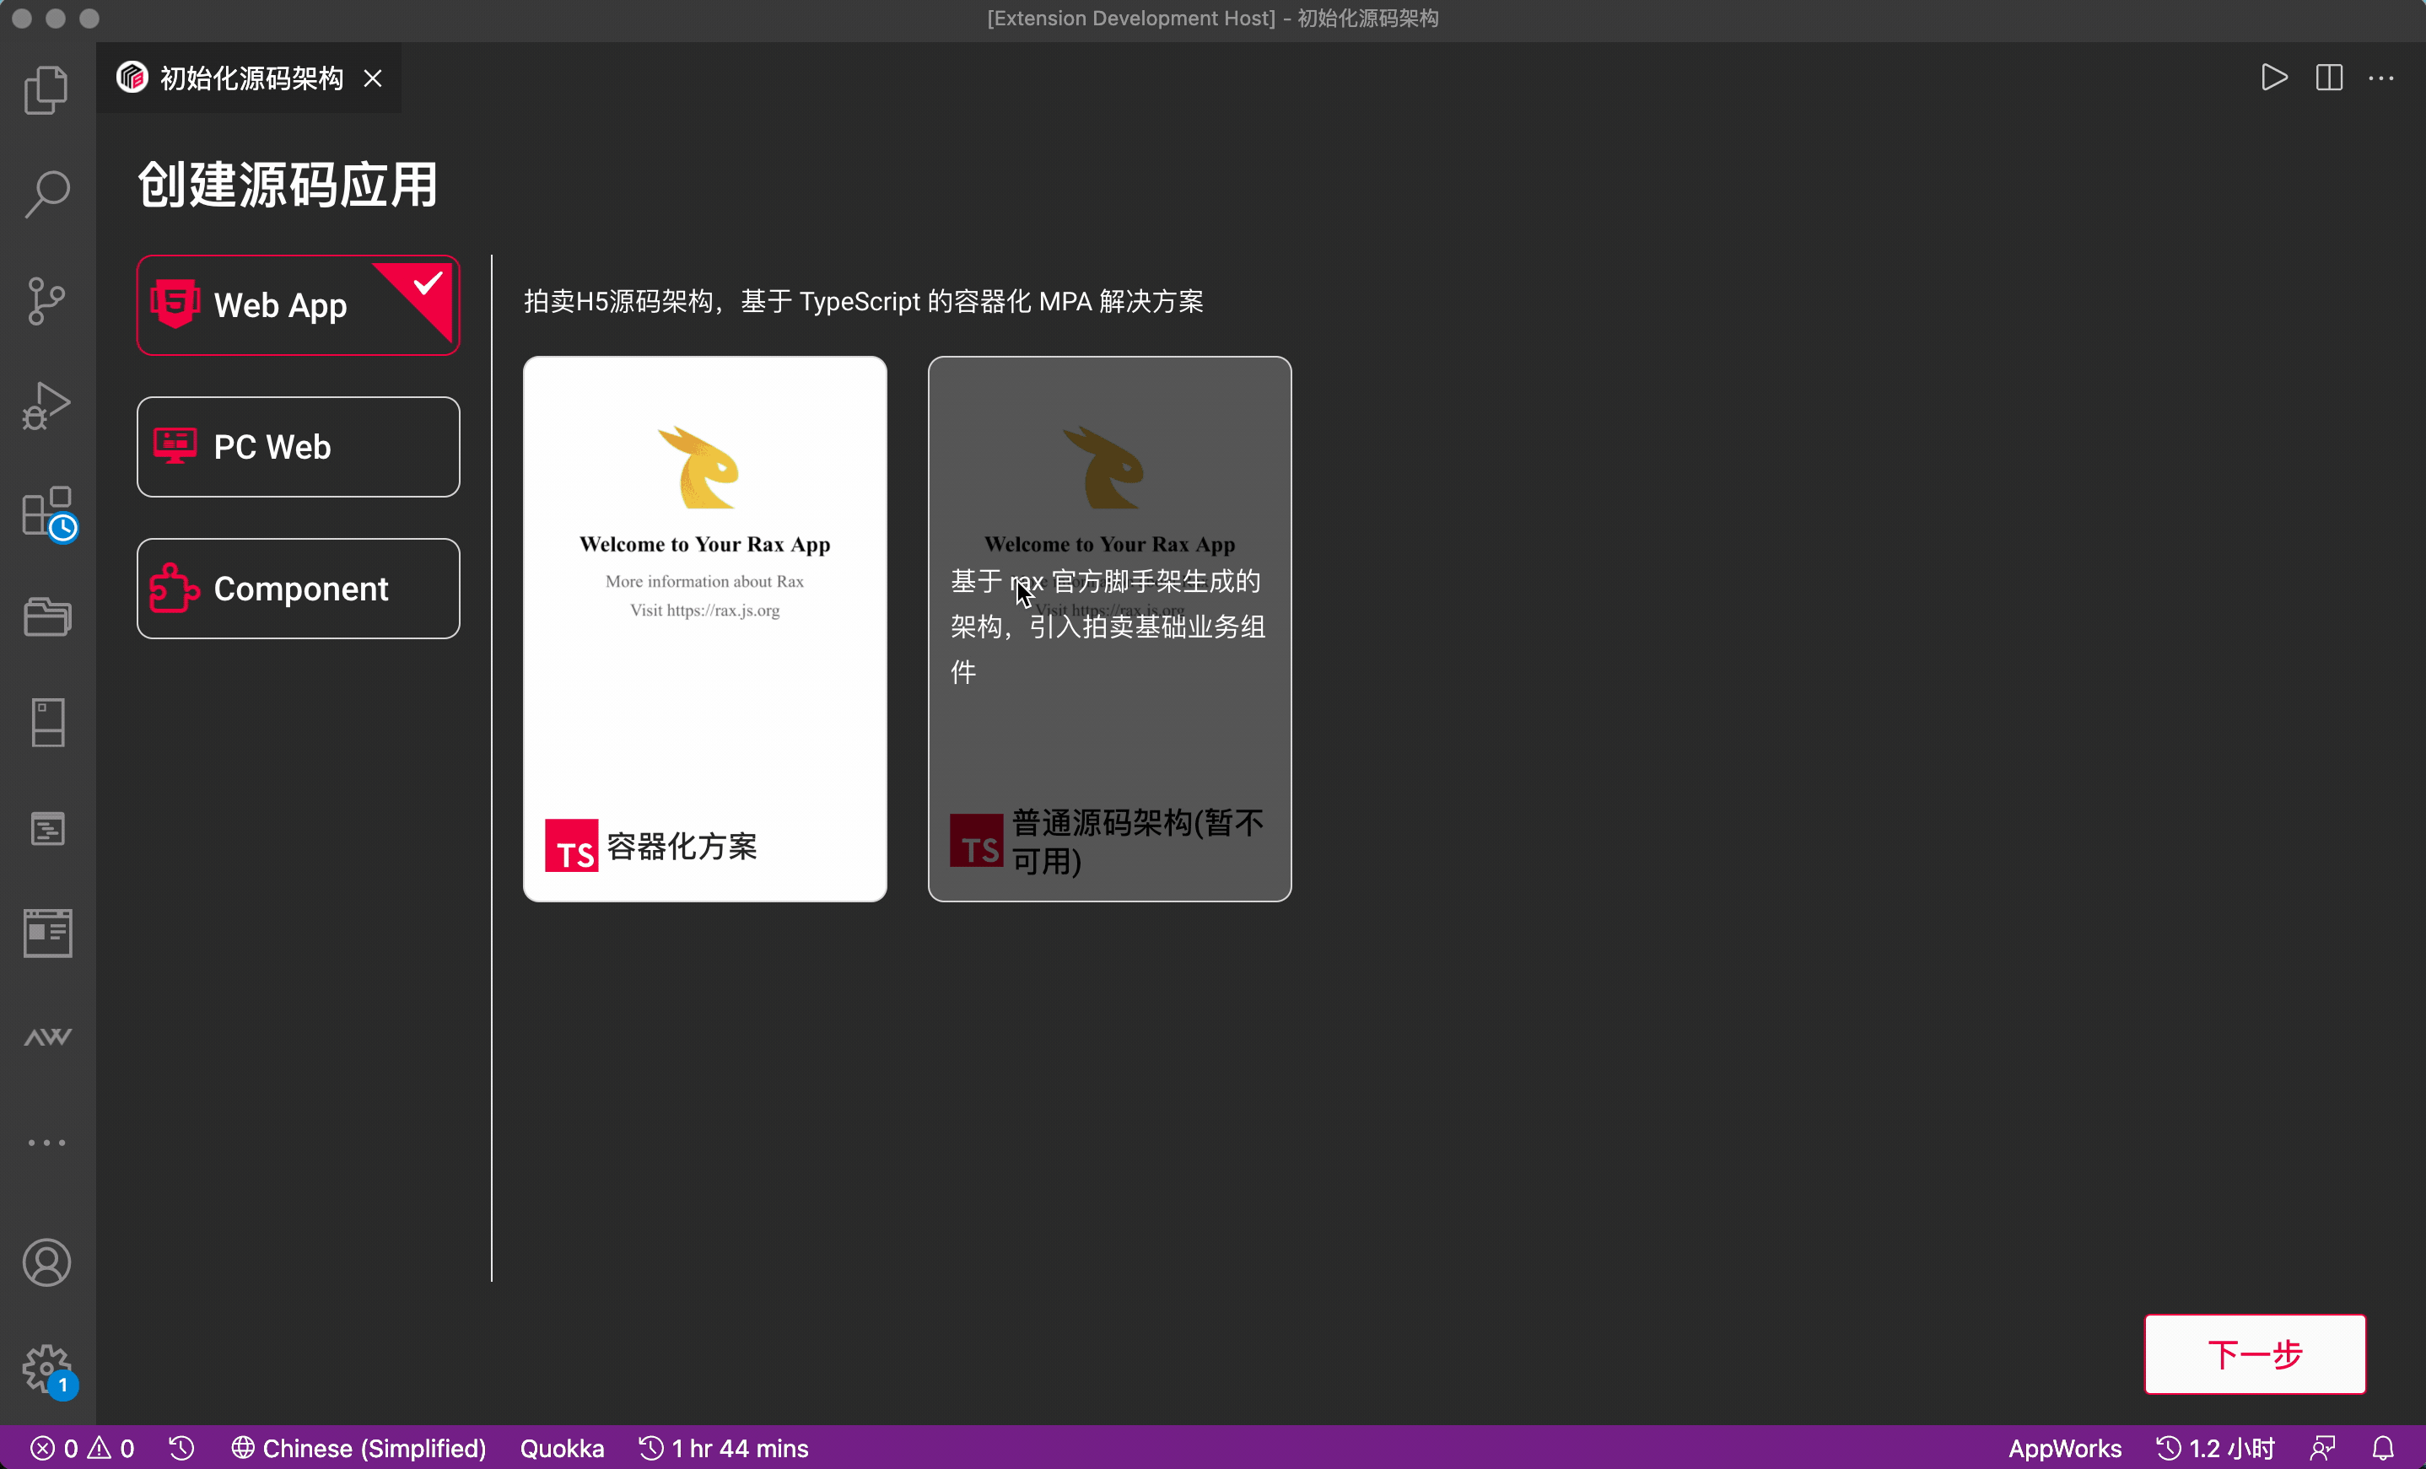2426x1469 pixels.
Task: Click the Rax logo in 容器化方案 card
Action: pyautogui.click(x=699, y=468)
